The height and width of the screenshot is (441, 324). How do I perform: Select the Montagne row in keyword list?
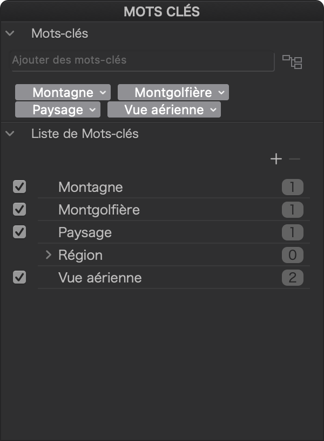pyautogui.click(x=174, y=187)
